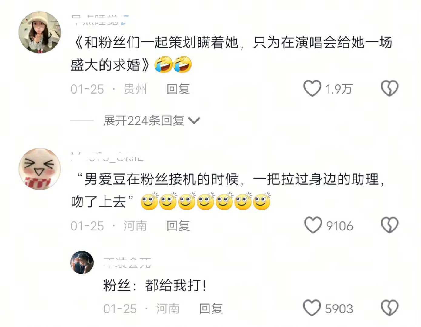Reply to the 粉丝：都给我打 comment

click(x=211, y=309)
